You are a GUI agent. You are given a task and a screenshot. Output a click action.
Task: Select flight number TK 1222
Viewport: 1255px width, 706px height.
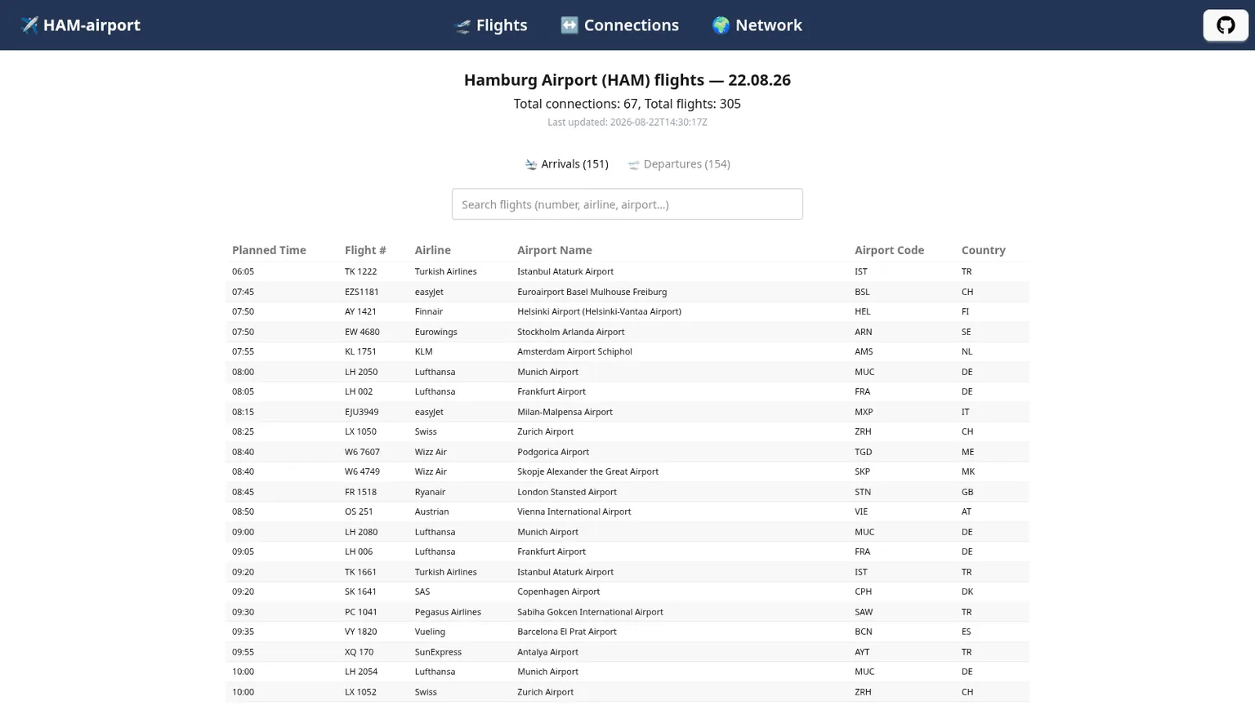point(360,271)
